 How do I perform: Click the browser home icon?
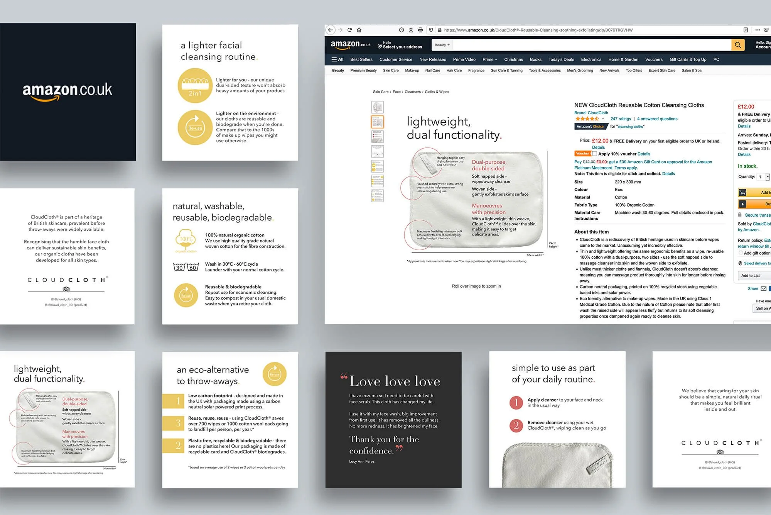pyautogui.click(x=359, y=30)
